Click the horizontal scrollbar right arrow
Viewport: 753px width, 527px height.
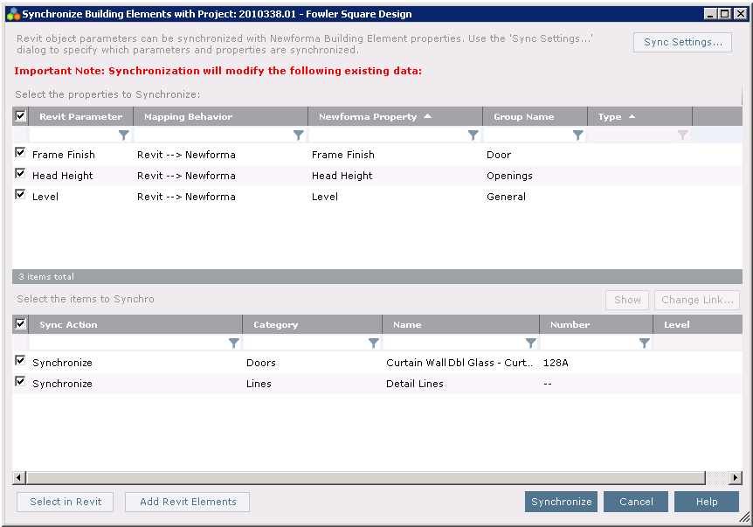point(736,477)
